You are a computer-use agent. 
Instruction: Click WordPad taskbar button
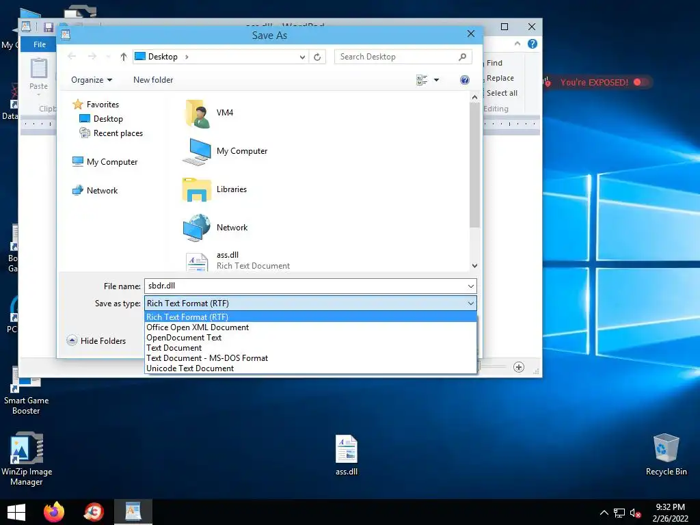pos(133,512)
